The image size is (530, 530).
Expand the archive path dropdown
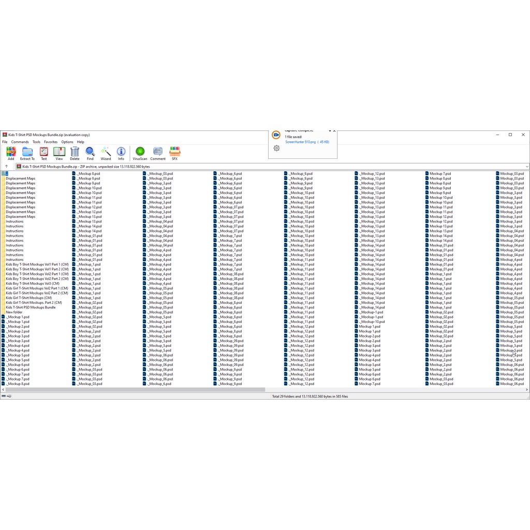point(526,167)
